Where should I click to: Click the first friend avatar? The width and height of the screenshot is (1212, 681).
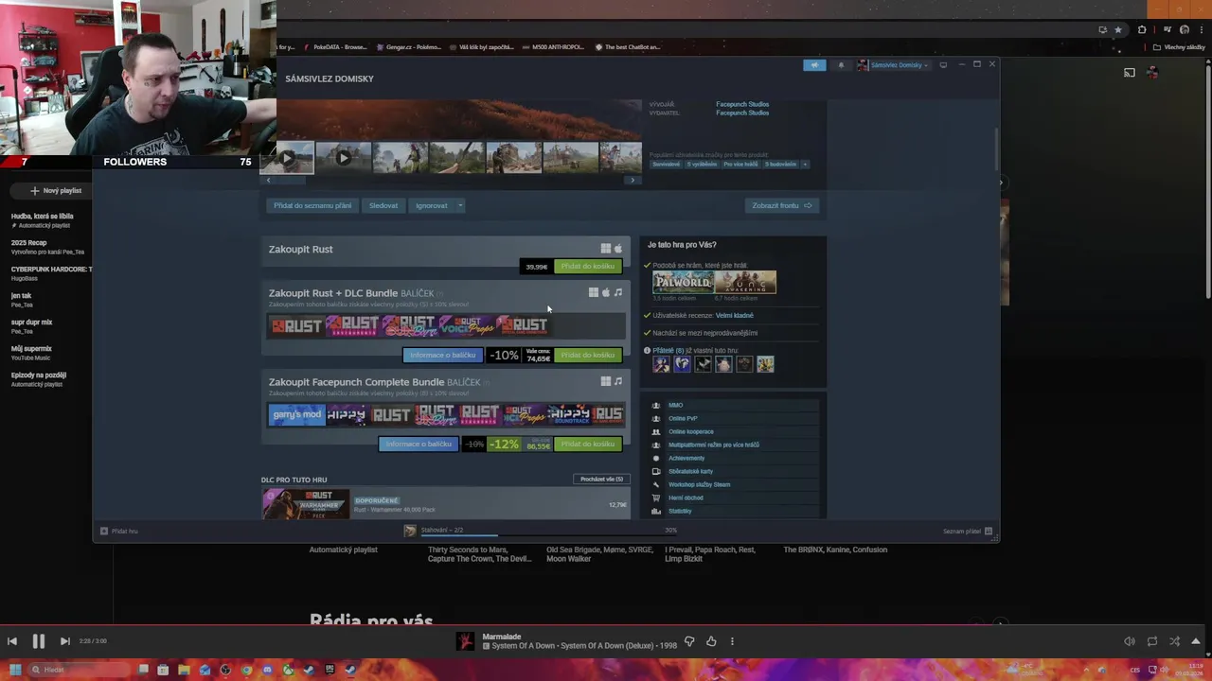[x=661, y=364]
